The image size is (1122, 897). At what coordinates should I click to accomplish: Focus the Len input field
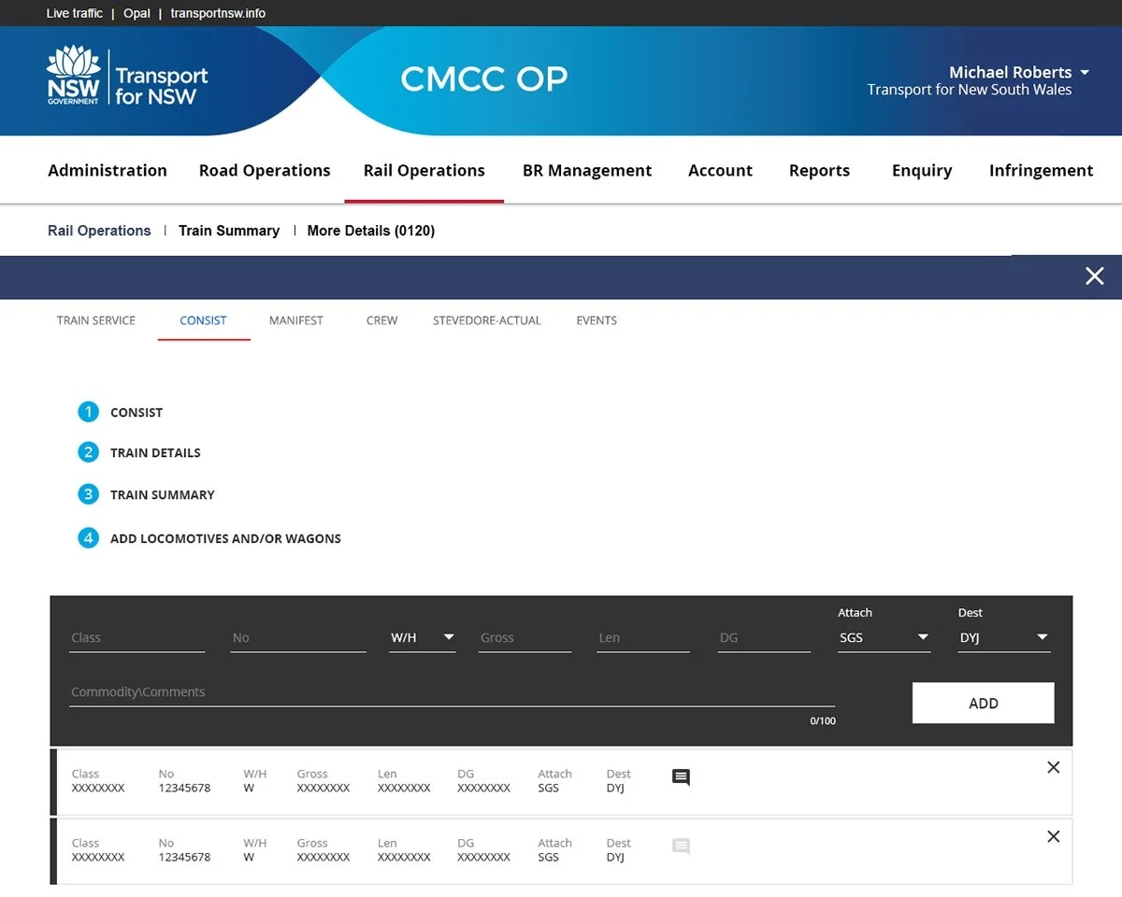tap(643, 637)
